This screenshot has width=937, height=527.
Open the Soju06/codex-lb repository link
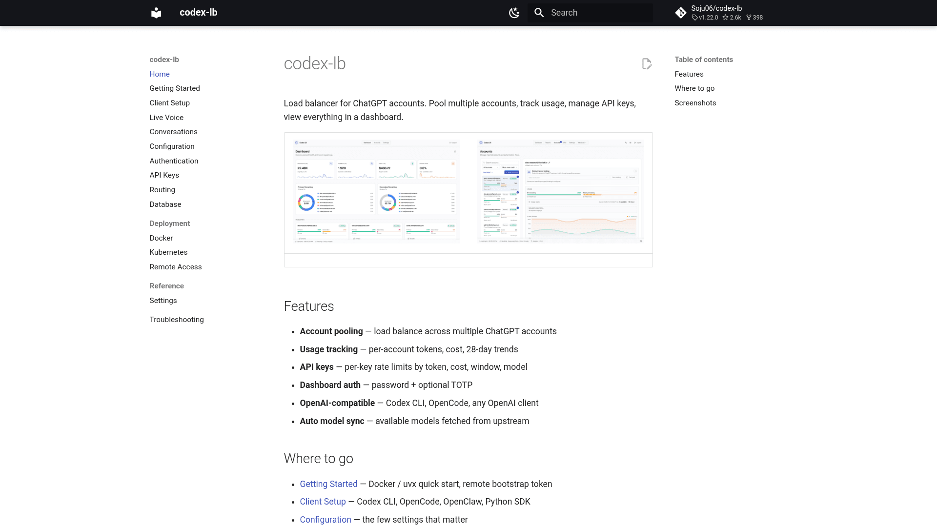[719, 13]
